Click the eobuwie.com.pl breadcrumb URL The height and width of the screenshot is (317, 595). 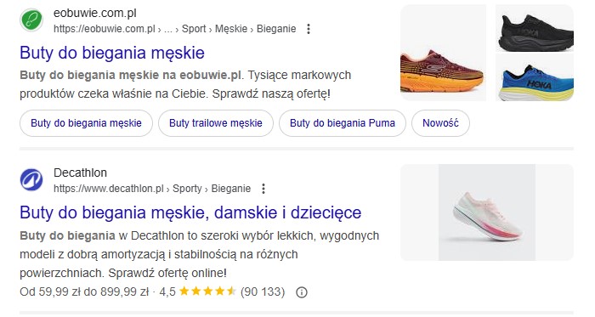pyautogui.click(x=174, y=29)
